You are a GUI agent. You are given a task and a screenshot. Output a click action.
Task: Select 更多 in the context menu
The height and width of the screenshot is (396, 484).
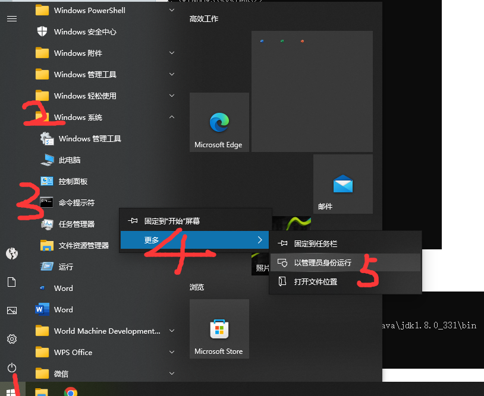(194, 240)
